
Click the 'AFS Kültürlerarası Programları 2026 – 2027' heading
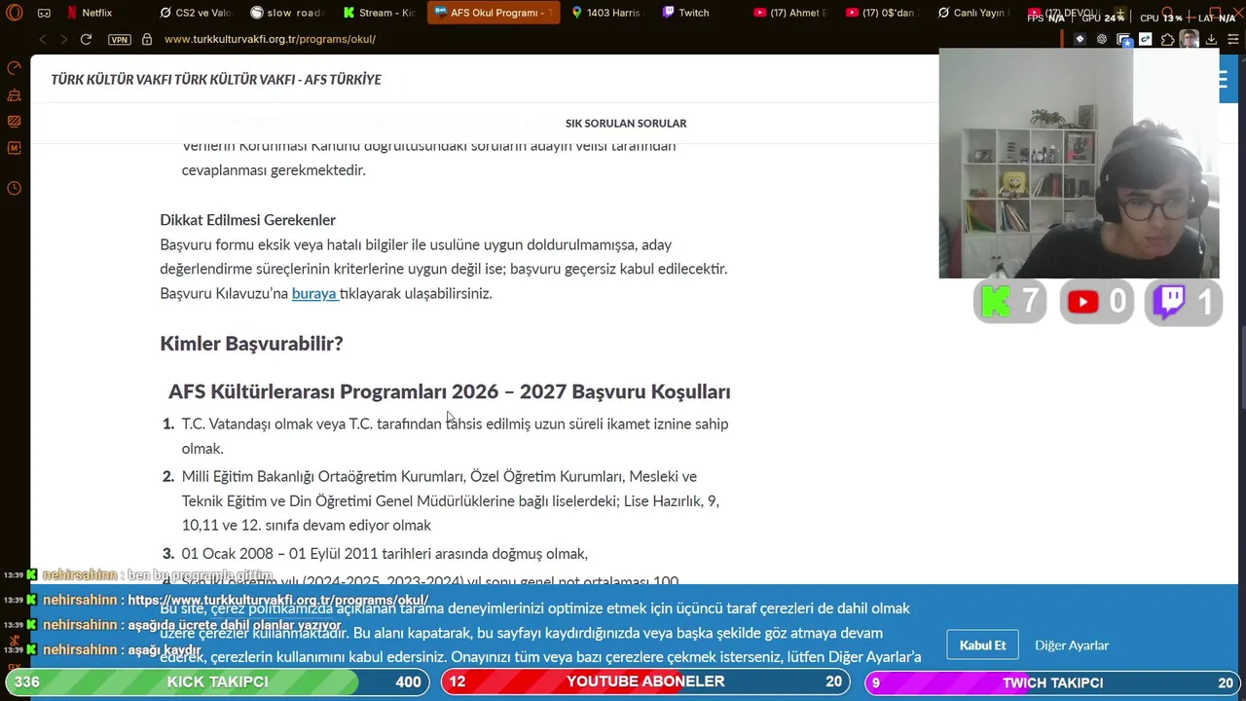[x=449, y=391]
